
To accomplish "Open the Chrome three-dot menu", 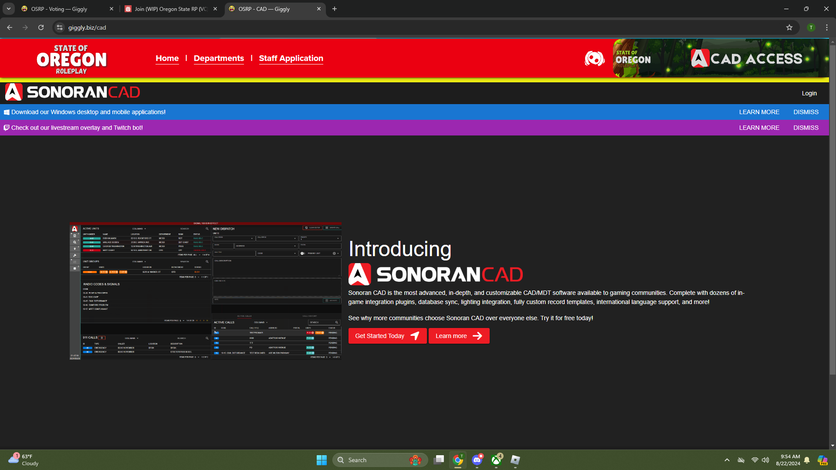I will coord(827,27).
